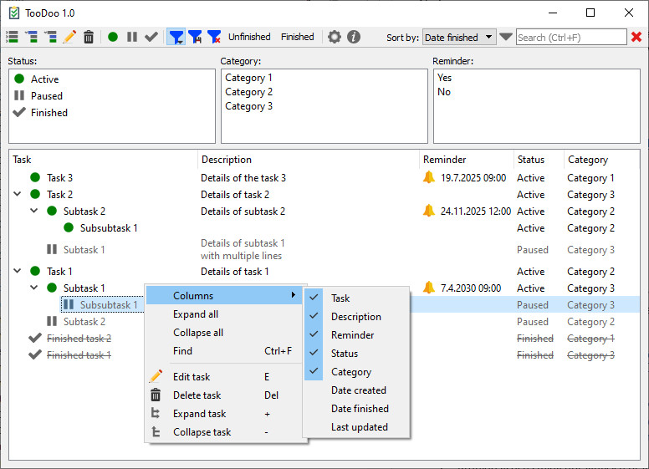Viewport: 649px width, 469px height.
Task: Enable the Last updated column
Action: (x=358, y=427)
